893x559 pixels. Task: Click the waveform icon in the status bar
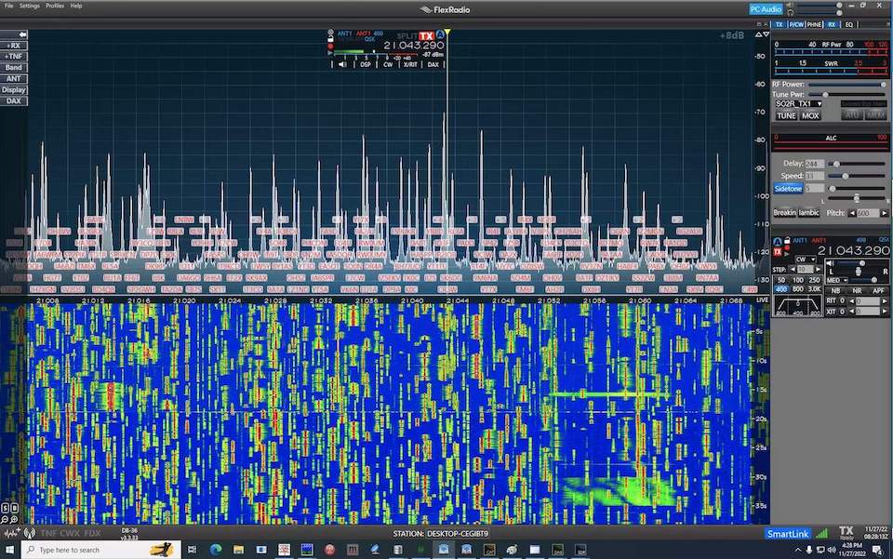coord(11,533)
